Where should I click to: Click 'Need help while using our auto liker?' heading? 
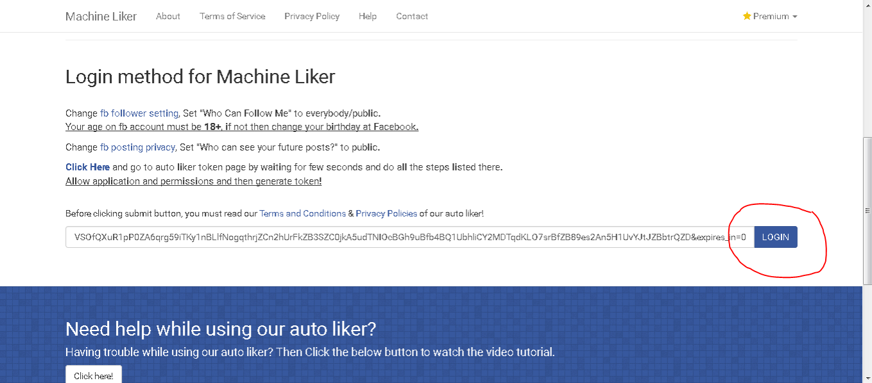pos(221,329)
